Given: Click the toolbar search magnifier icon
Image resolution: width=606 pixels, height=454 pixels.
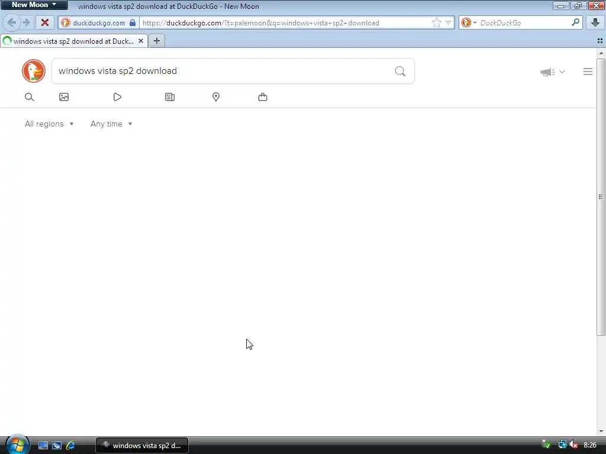Looking at the screenshot, I should pos(575,22).
